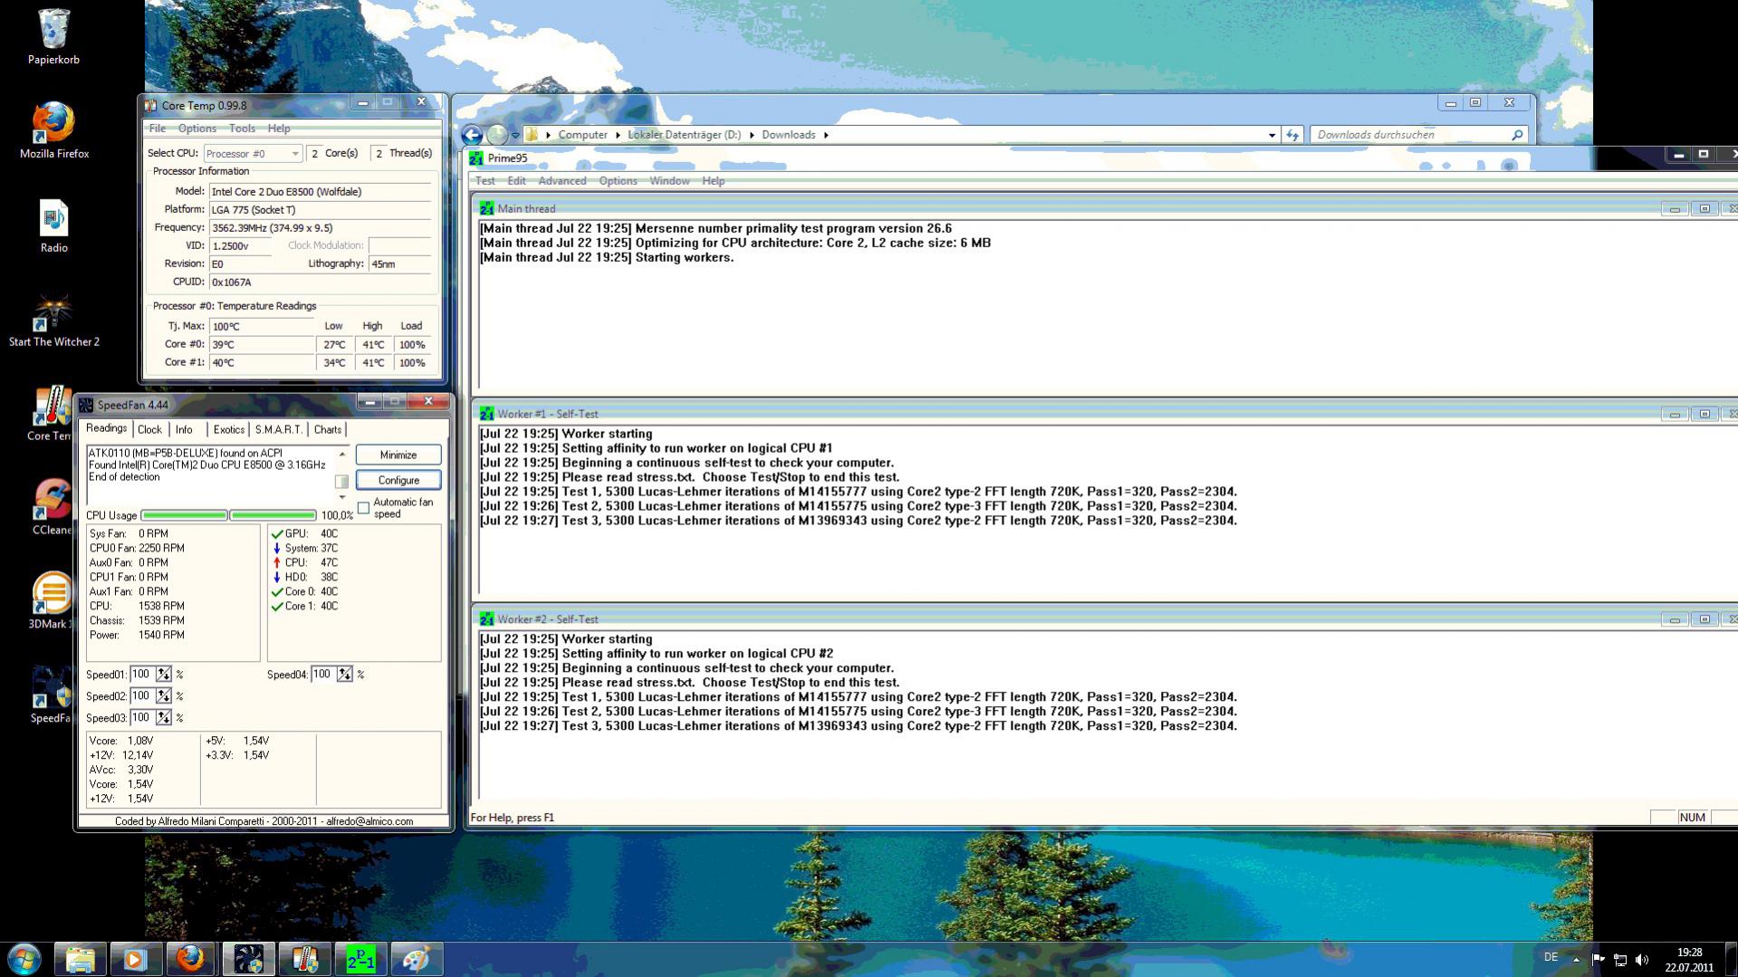Switch to the S.M.A.R.T. tab in SpeedFan
The image size is (1738, 977).
[278, 430]
